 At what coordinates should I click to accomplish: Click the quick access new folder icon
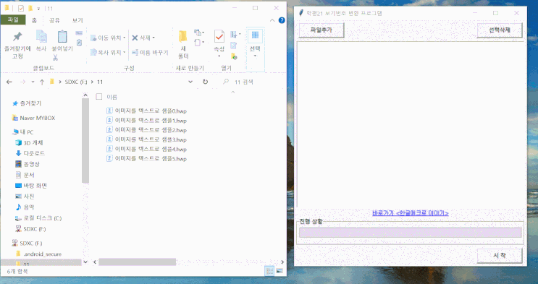[x=30, y=8]
